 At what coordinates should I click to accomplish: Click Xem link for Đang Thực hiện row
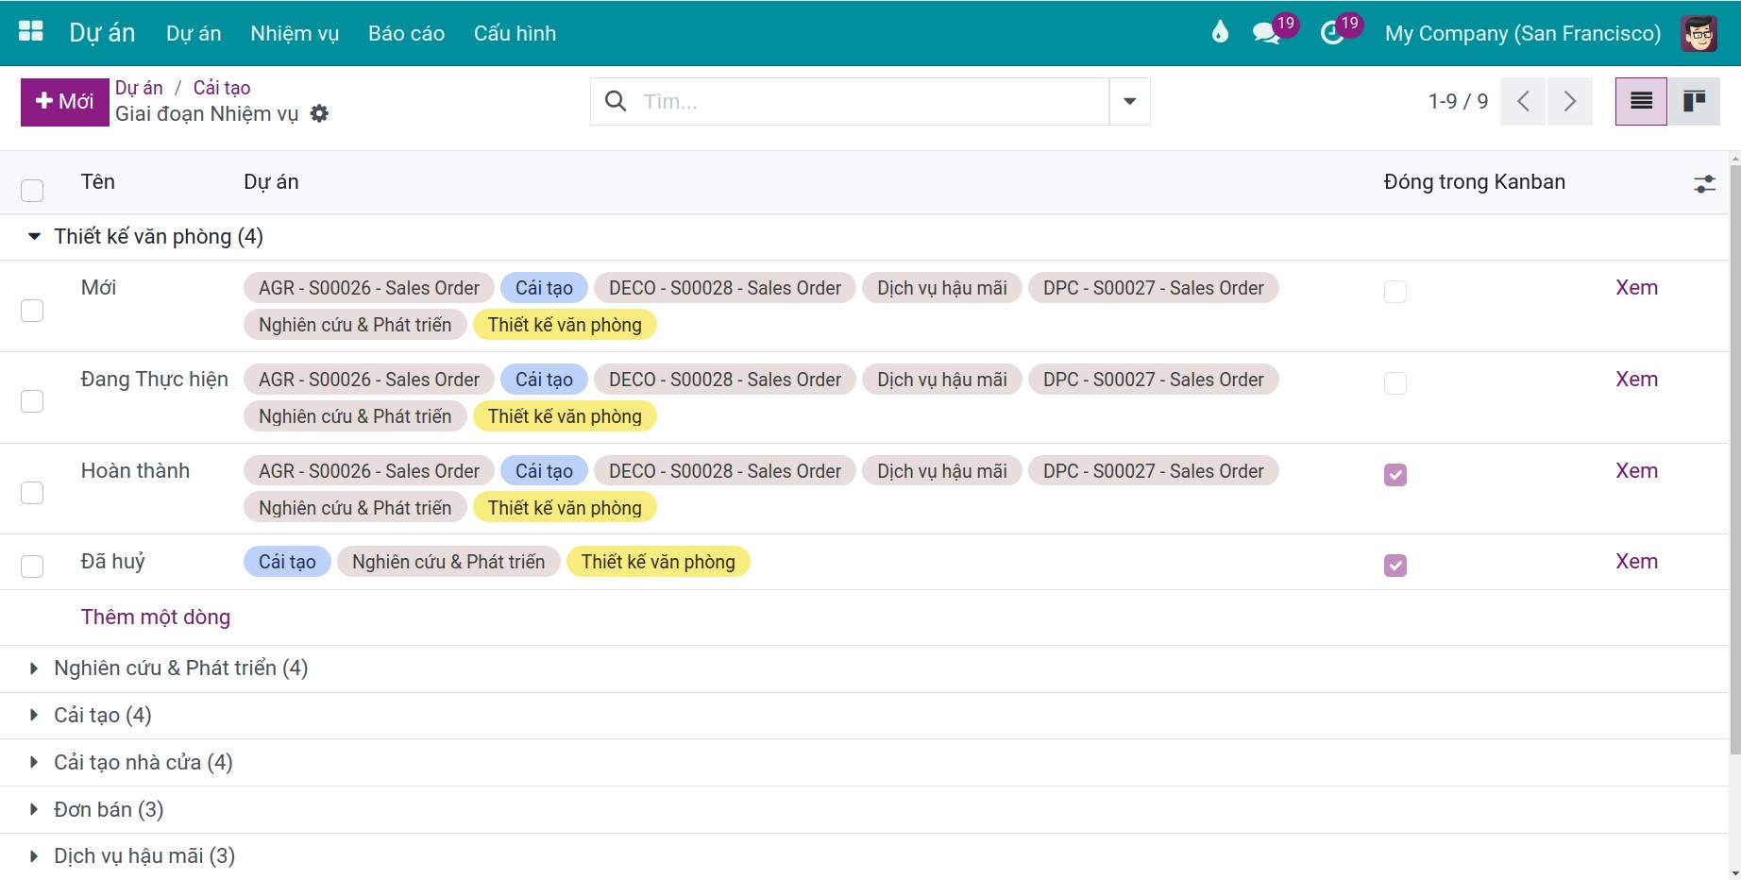coord(1636,379)
